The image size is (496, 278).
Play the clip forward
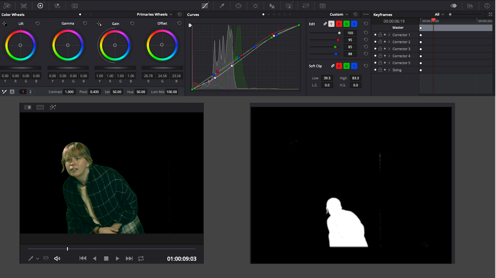117,258
